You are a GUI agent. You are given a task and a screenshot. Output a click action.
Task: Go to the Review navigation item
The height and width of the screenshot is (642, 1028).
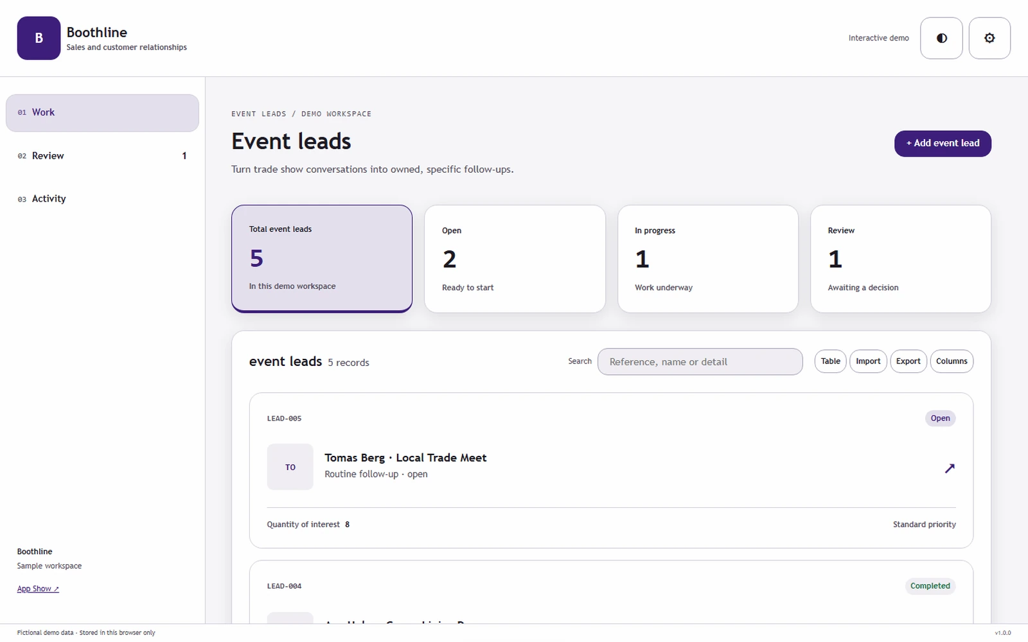[x=102, y=156]
